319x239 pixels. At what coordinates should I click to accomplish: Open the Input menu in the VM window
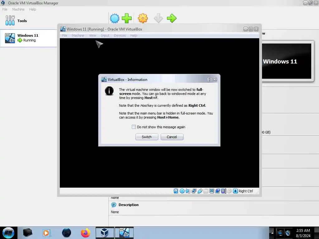[x=105, y=35]
